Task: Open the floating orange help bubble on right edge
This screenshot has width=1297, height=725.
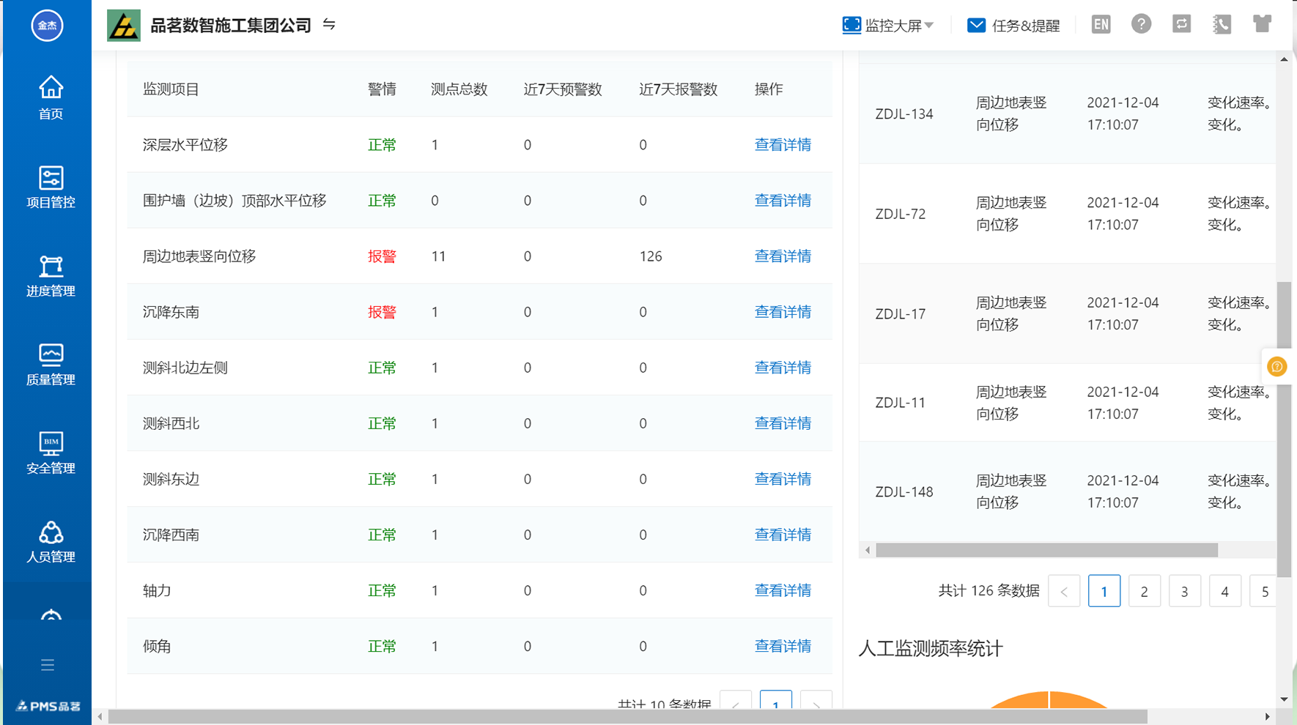Action: tap(1277, 366)
